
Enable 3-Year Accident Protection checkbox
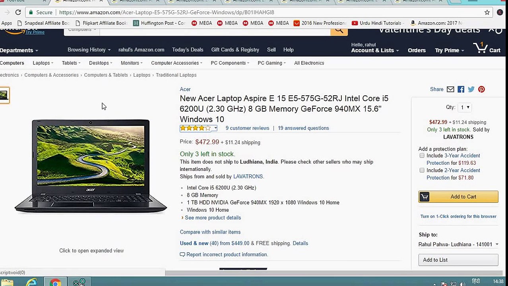point(422,156)
